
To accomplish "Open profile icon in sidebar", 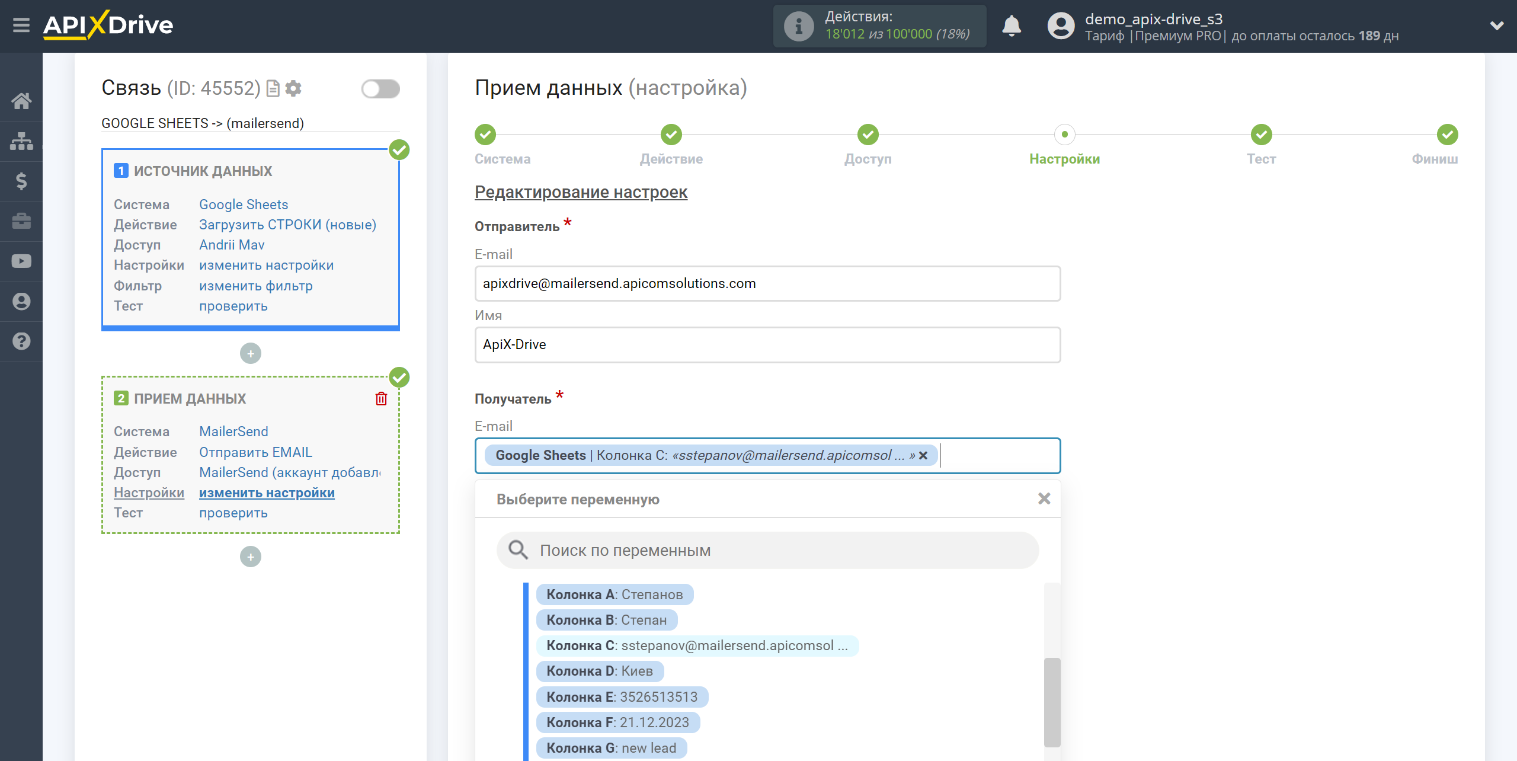I will click(21, 301).
